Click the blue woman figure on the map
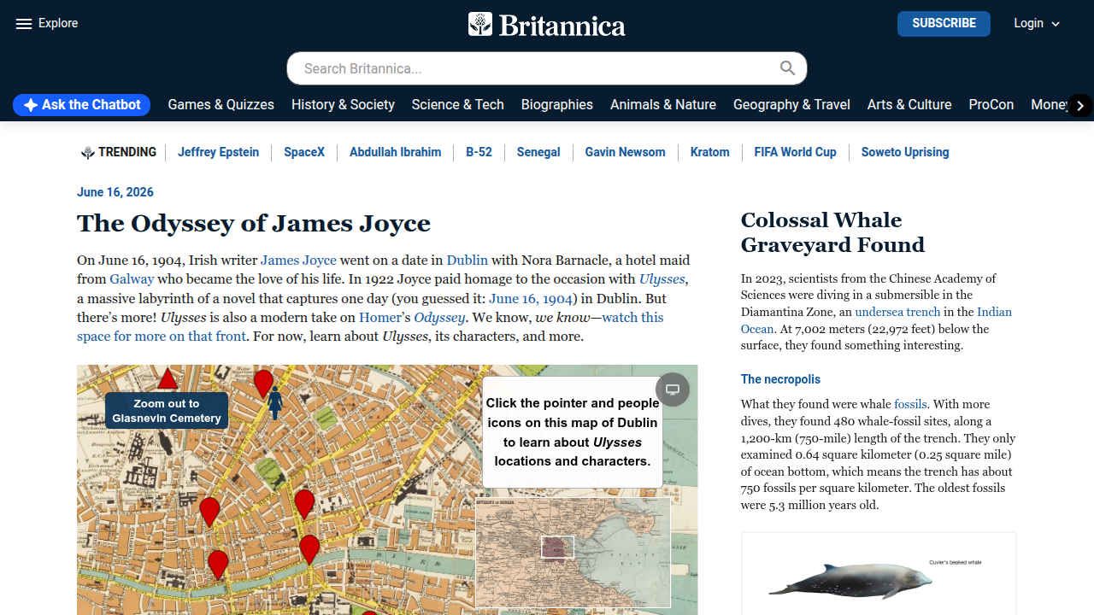The image size is (1094, 615). [275, 402]
